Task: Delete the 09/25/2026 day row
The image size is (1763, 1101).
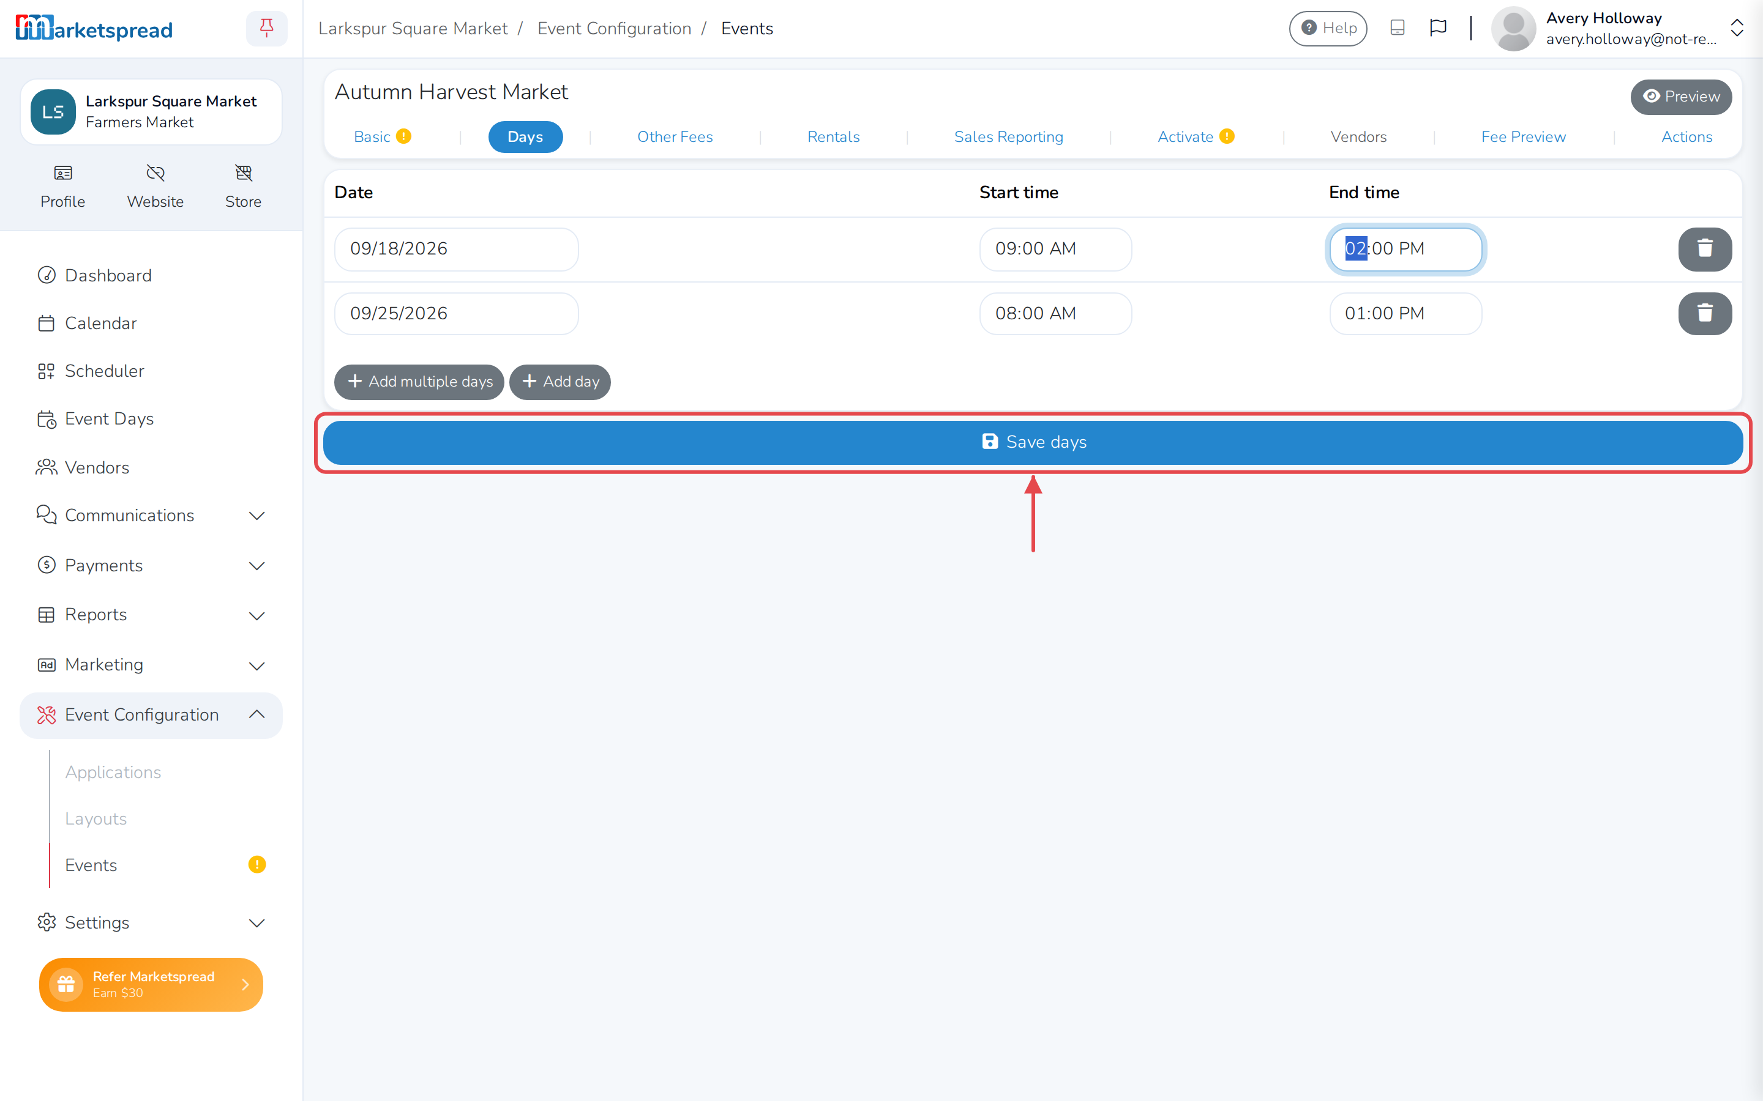Action: 1705,314
